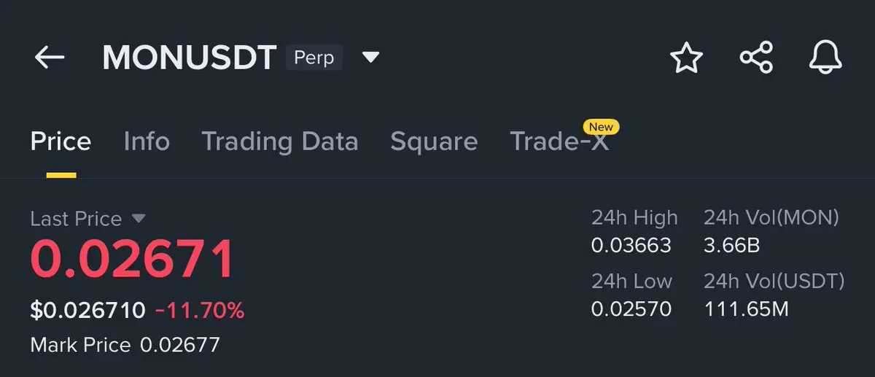This screenshot has height=377, width=875.
Task: Expand the MONUSDT pair selector triangle
Action: (x=371, y=57)
